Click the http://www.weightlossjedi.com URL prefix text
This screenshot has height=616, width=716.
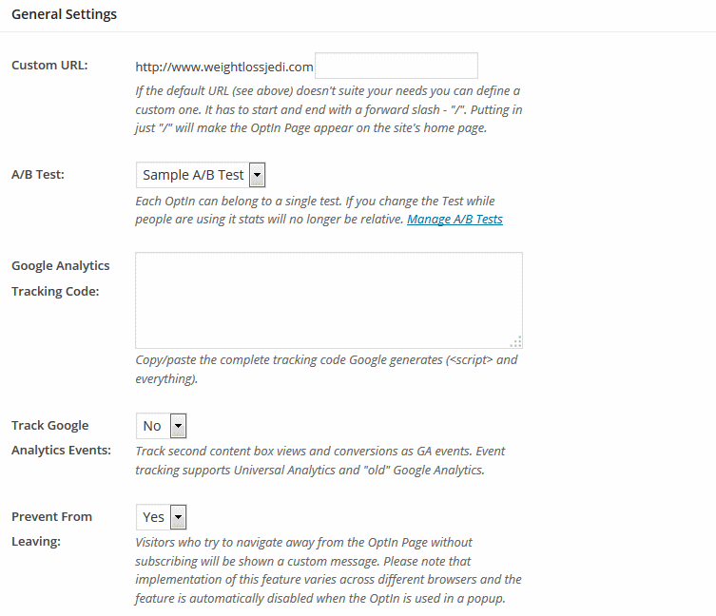224,67
